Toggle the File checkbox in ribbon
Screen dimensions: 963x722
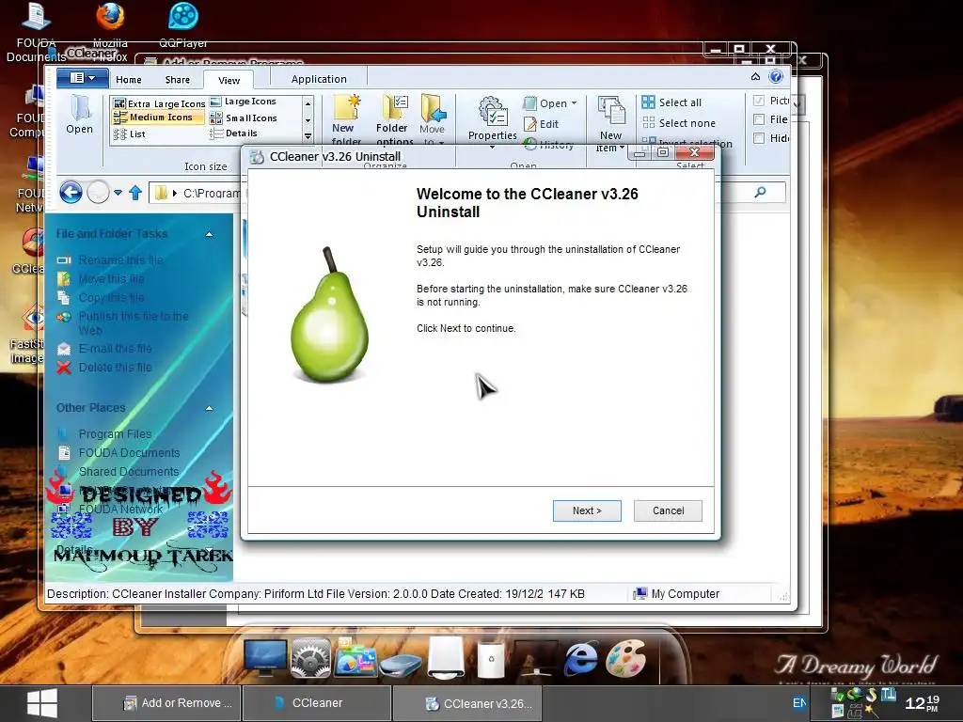tap(759, 119)
